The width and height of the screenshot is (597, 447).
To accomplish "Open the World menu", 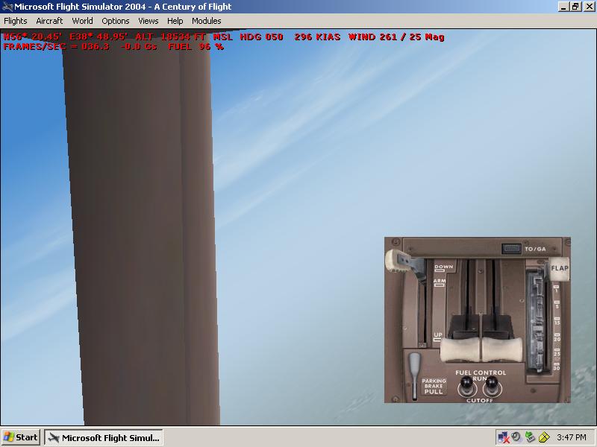I will 82,21.
